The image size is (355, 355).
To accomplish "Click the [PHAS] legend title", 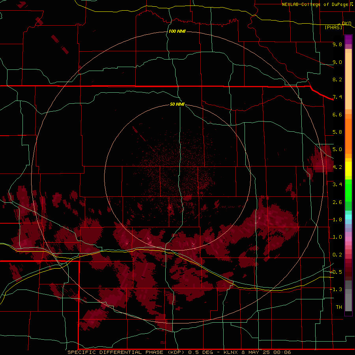I will (x=333, y=27).
